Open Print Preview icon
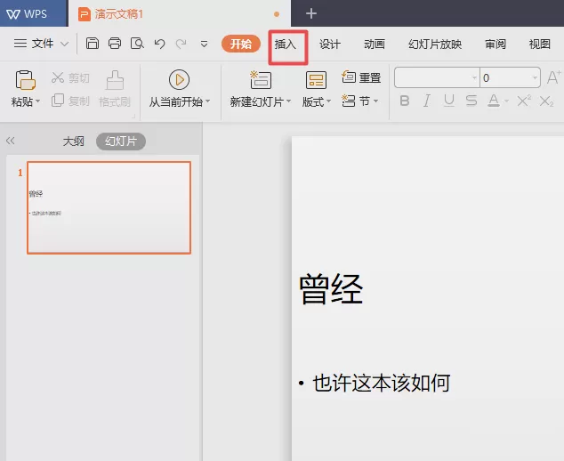 (137, 44)
